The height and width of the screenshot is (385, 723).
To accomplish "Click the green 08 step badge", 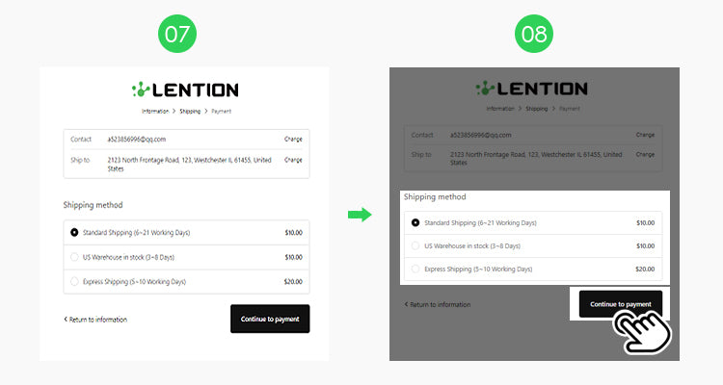I will (533, 34).
